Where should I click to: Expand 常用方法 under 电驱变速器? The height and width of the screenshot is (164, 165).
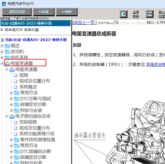tap(11, 93)
